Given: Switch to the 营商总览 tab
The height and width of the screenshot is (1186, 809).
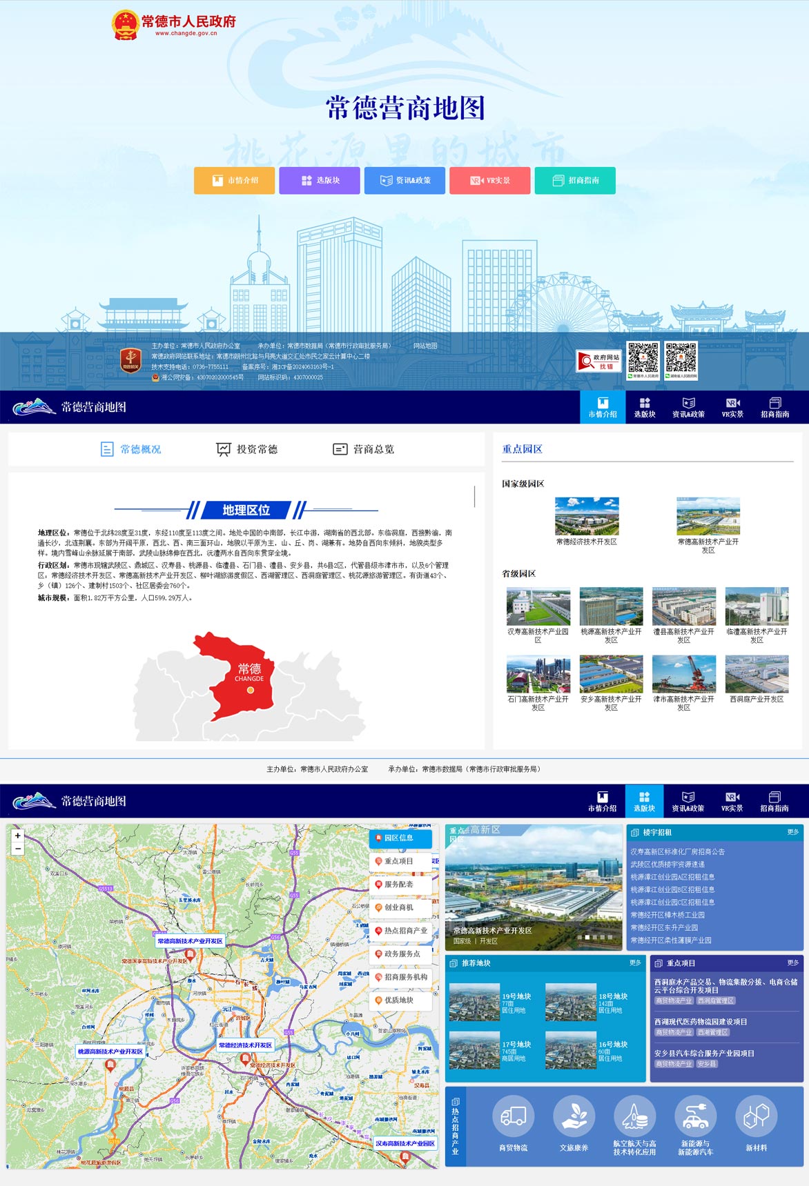Looking at the screenshot, I should point(364,449).
